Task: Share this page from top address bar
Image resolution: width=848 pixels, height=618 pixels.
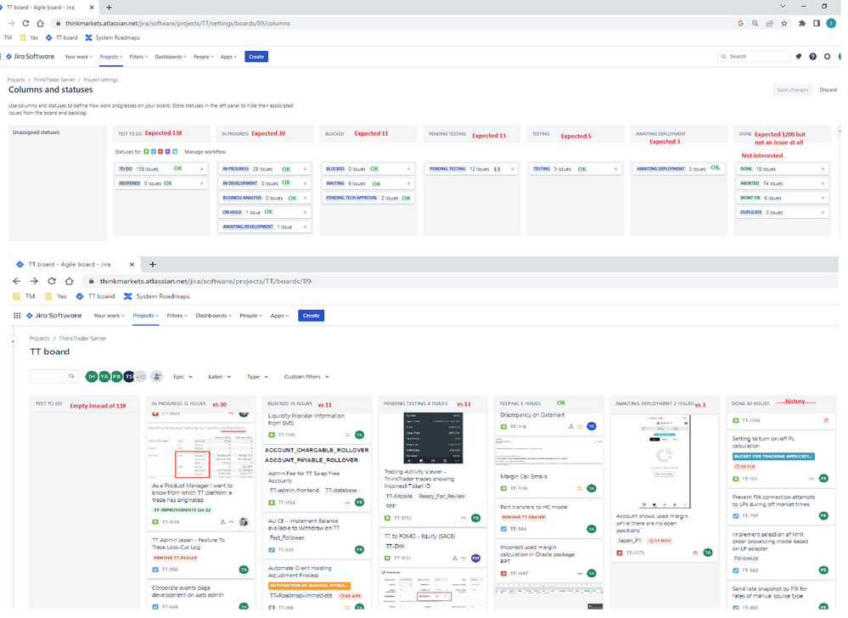Action: tap(770, 23)
